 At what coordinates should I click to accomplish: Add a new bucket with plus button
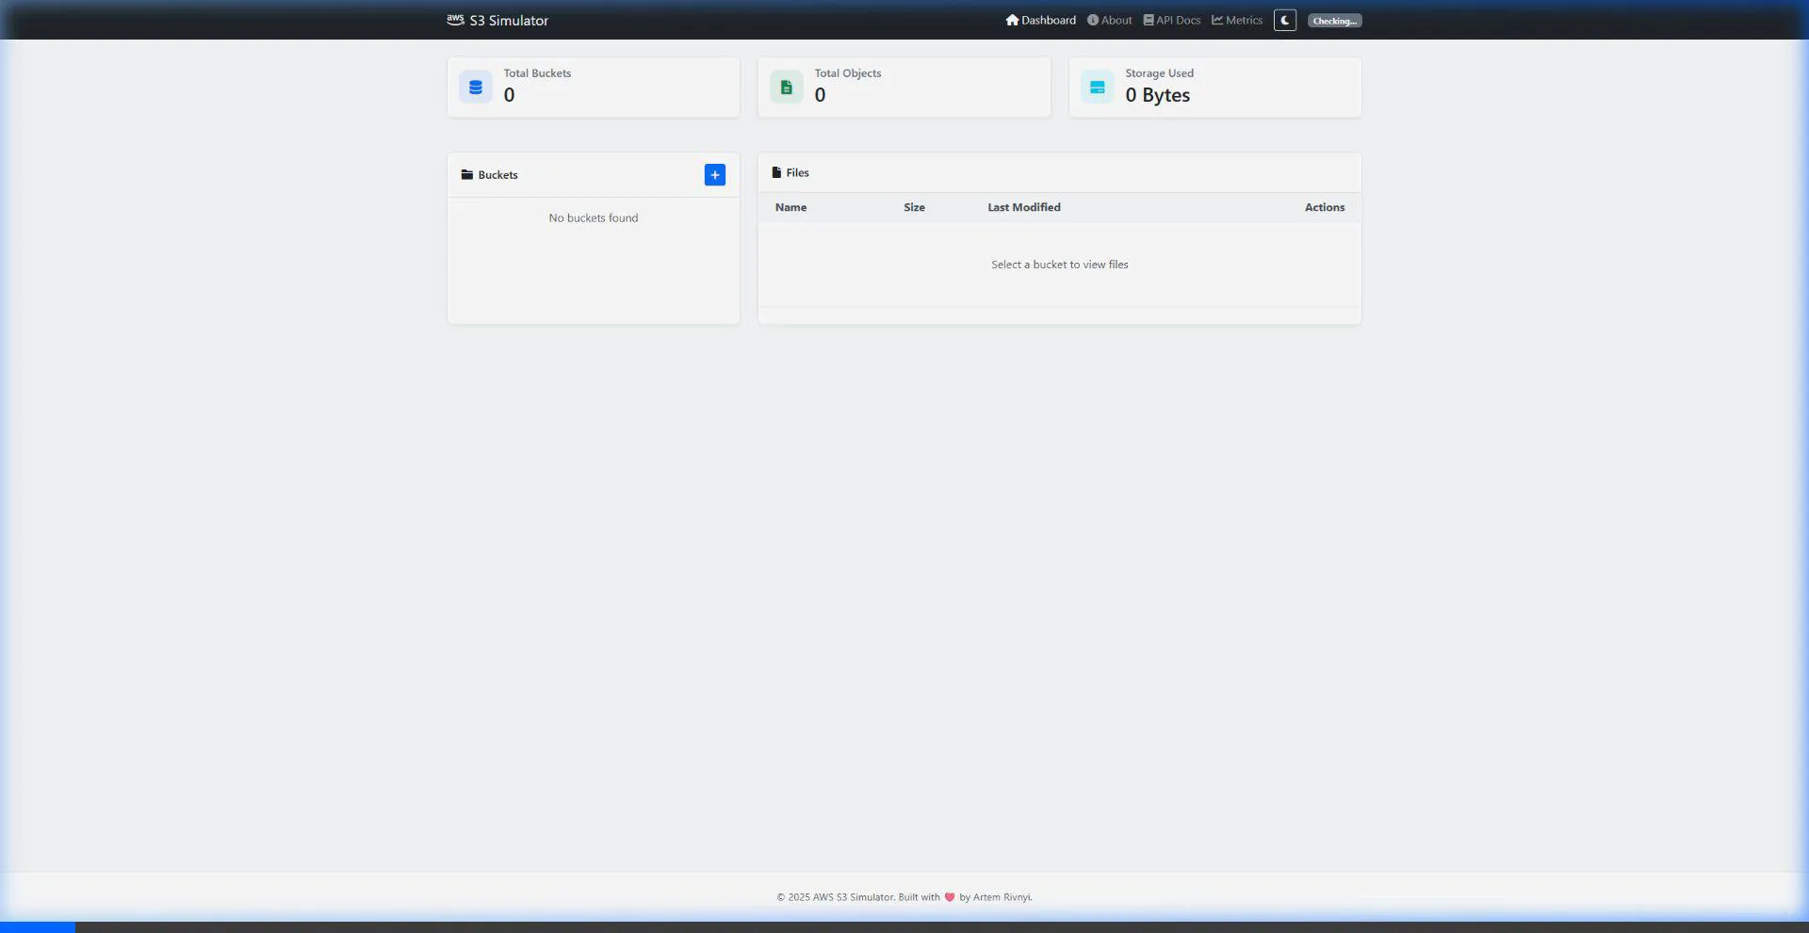[x=715, y=174]
